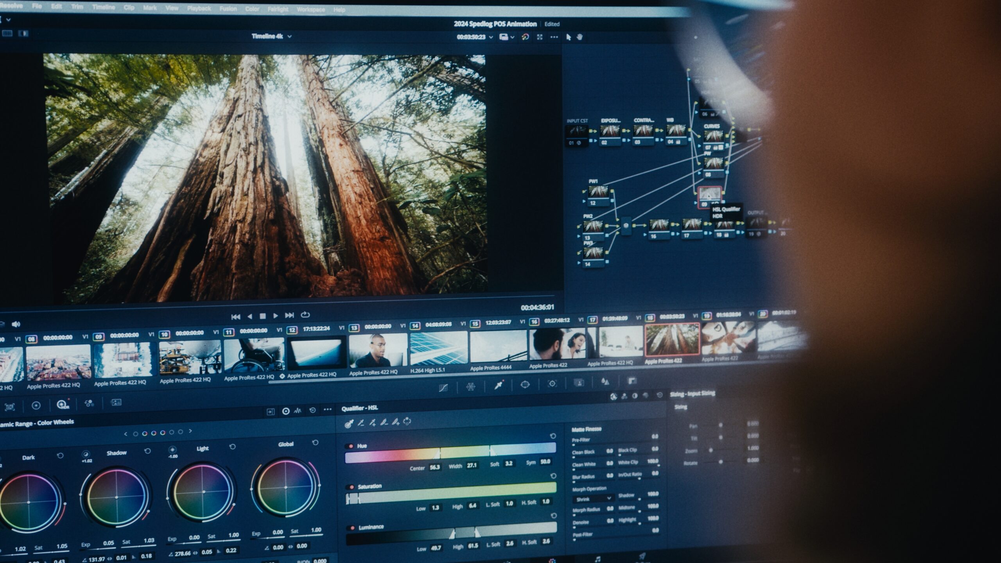Open the Color menu
Screen dimensions: 1001x563
coord(252,9)
